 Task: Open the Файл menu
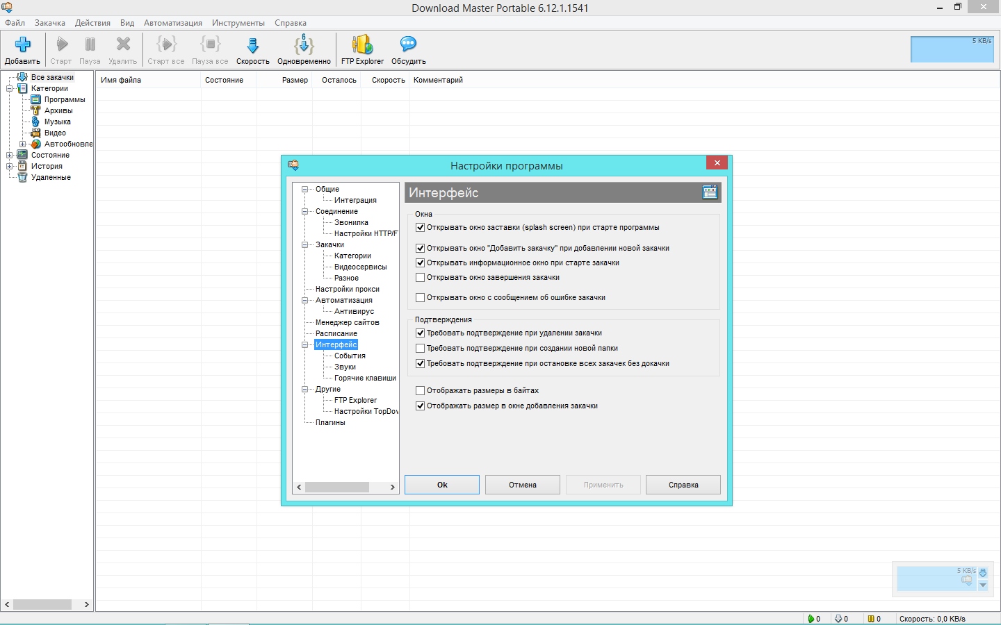(15, 23)
